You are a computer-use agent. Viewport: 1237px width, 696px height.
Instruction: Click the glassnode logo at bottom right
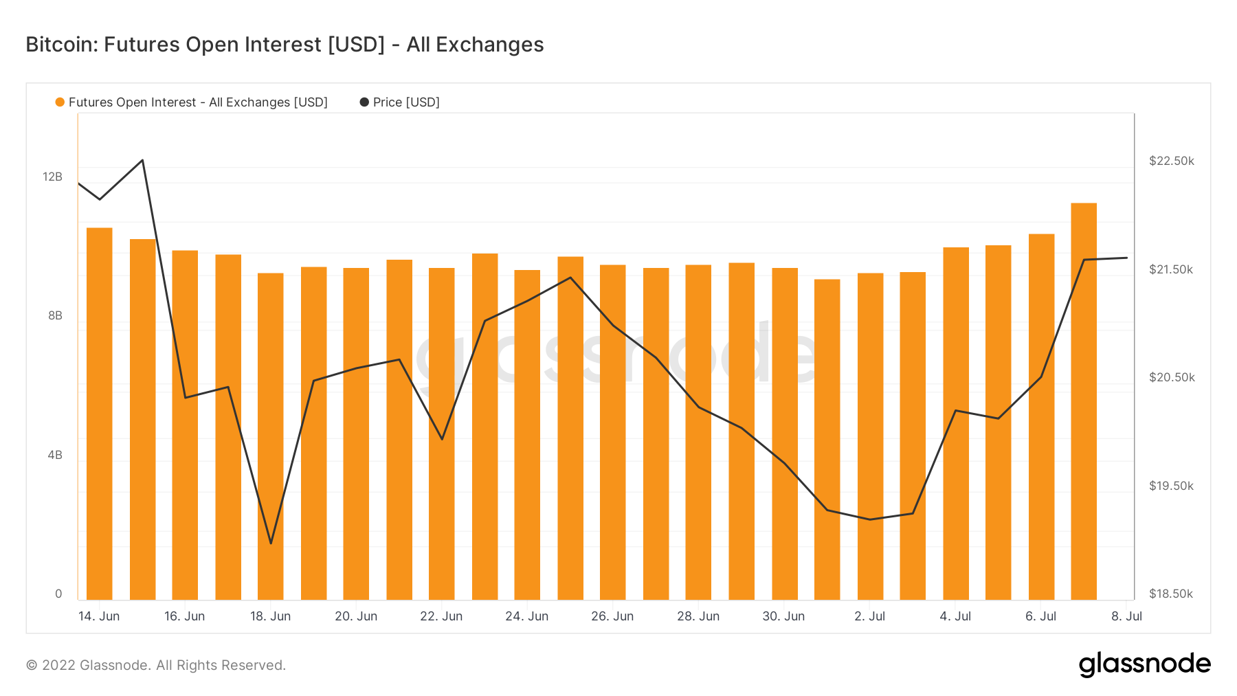coord(1144,664)
